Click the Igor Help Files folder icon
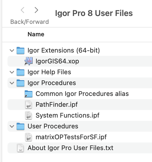This screenshot has width=152, height=162. pos(20,72)
